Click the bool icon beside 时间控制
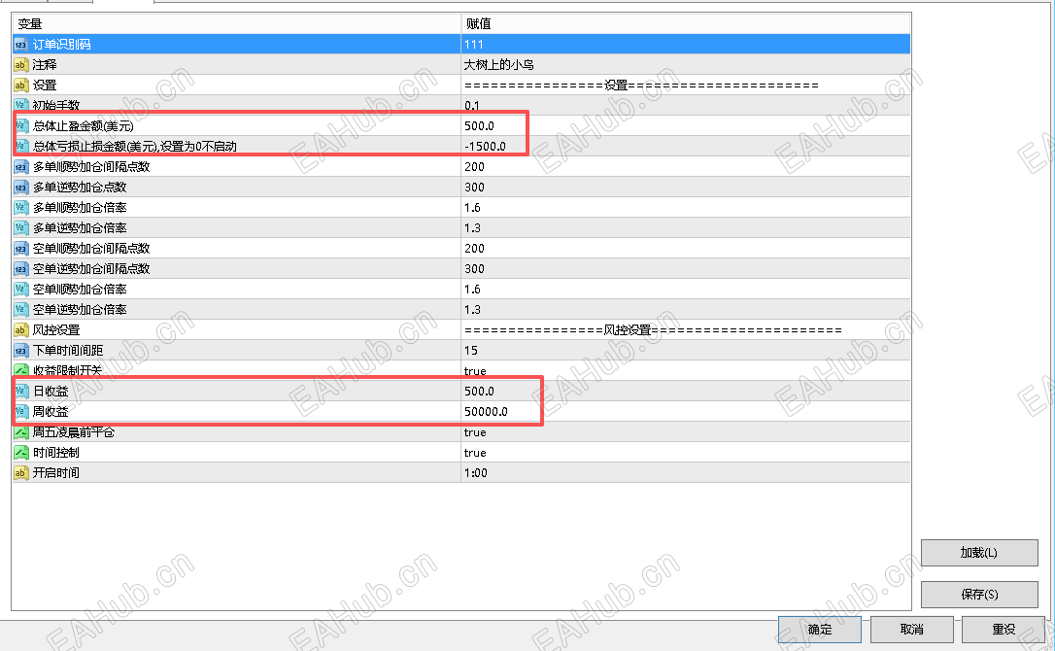The image size is (1055, 651). click(20, 453)
